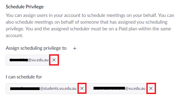Click the I can schedule for label
The width and height of the screenshot is (178, 97).
tap(24, 77)
